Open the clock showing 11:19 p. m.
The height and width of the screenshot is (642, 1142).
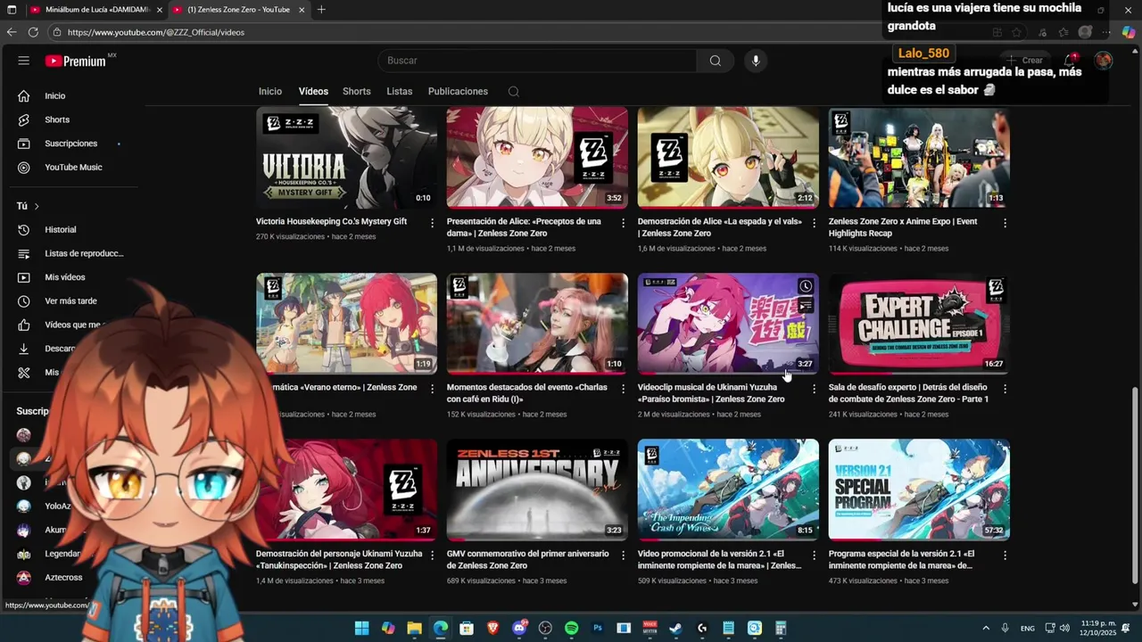pyautogui.click(x=1098, y=629)
